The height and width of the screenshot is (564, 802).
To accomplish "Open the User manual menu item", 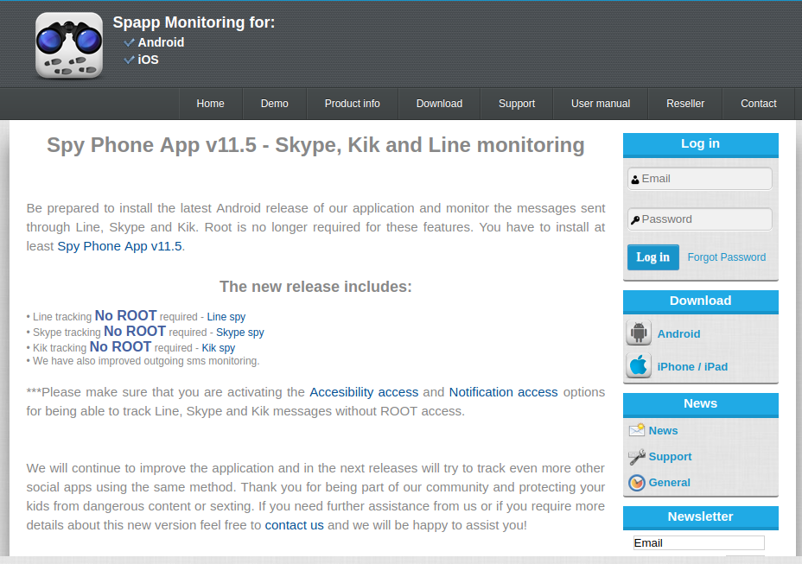I will click(600, 104).
